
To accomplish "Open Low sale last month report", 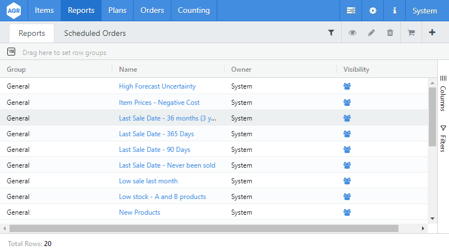I will (148, 181).
